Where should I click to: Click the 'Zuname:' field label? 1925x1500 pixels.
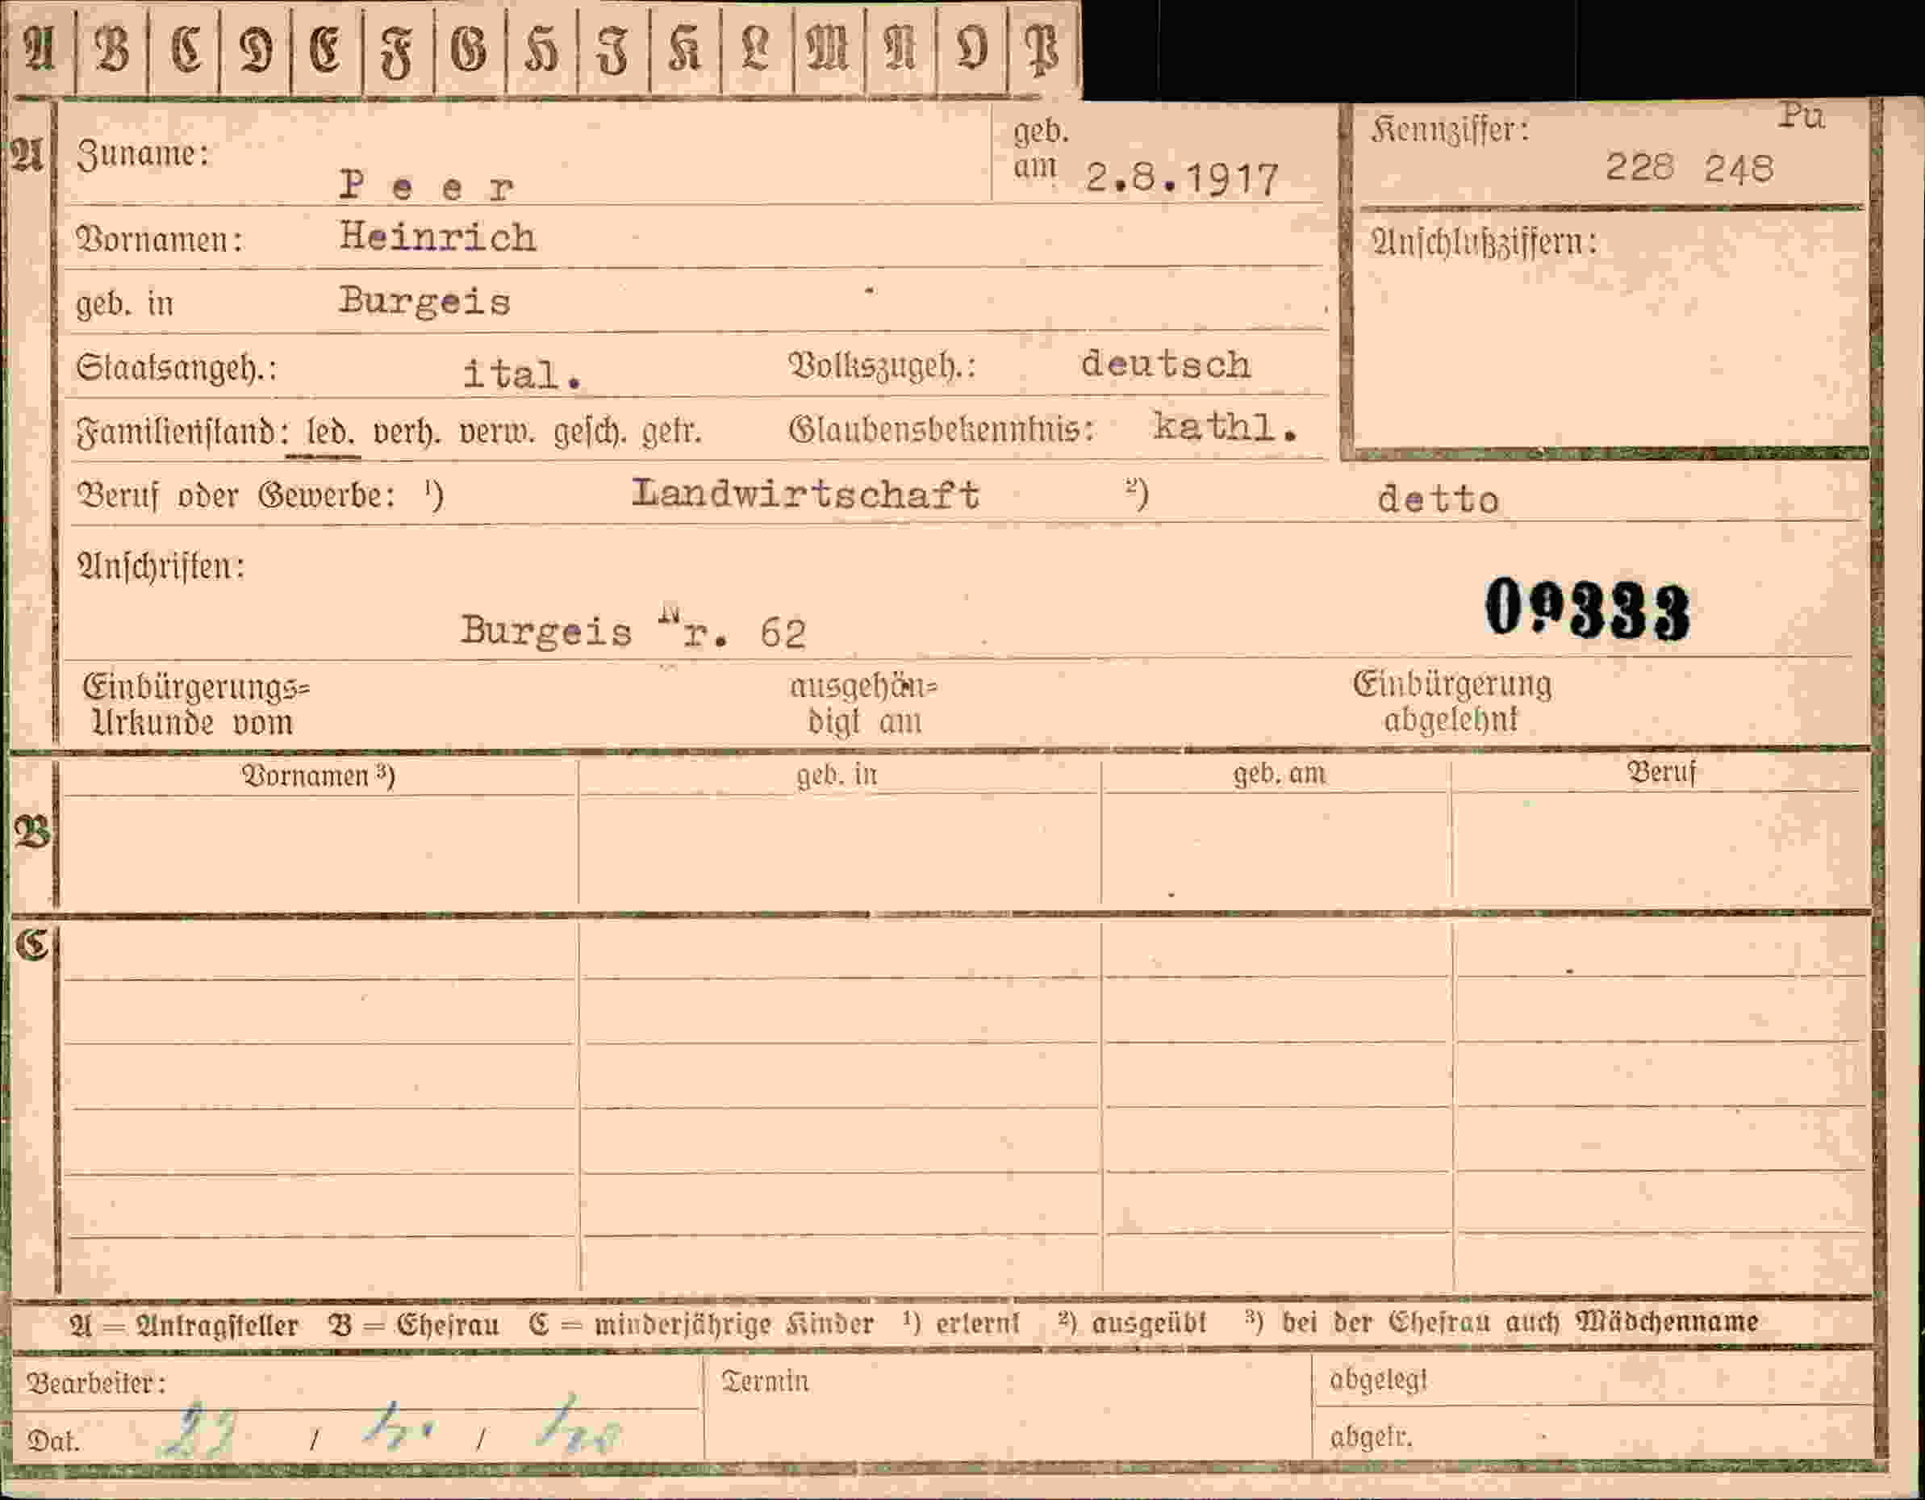coord(143,155)
